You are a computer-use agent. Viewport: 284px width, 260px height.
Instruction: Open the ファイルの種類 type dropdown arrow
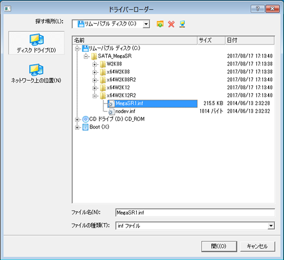click(x=271, y=226)
